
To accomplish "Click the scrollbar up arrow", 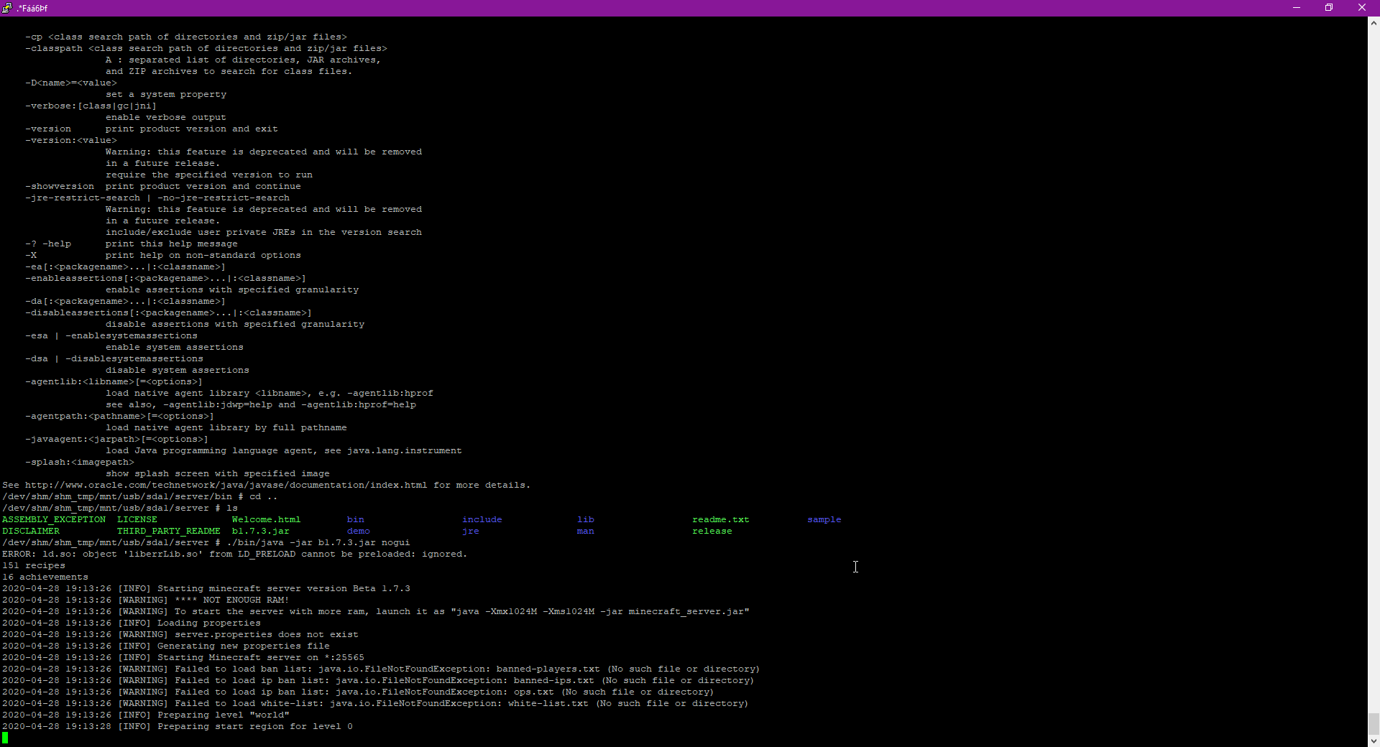I will coord(1374,23).
